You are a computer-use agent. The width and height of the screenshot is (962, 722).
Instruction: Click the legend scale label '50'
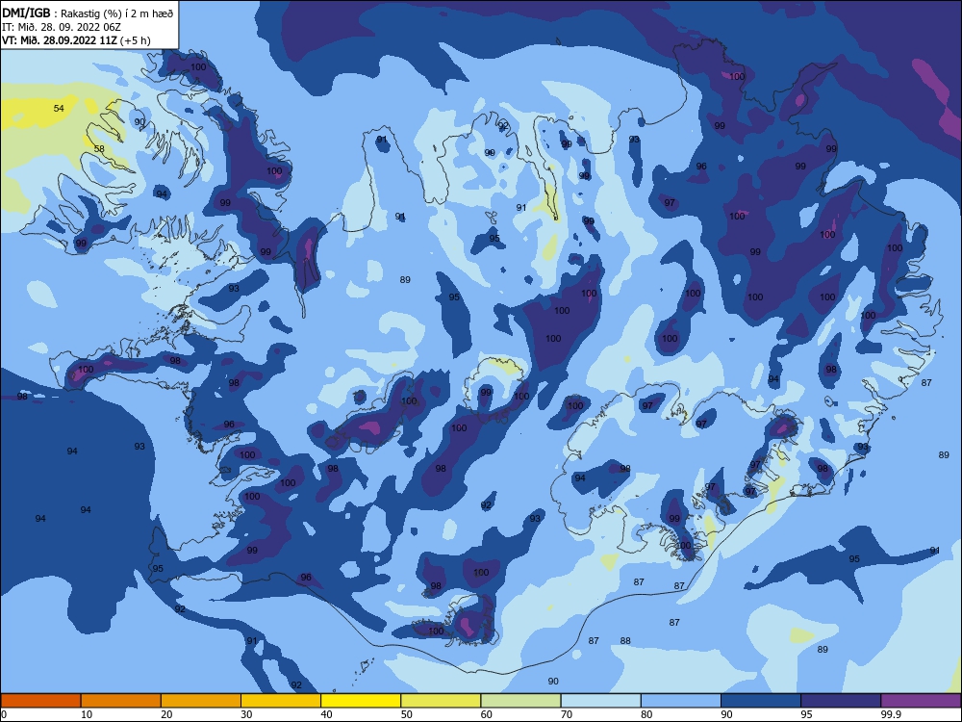pos(407,714)
